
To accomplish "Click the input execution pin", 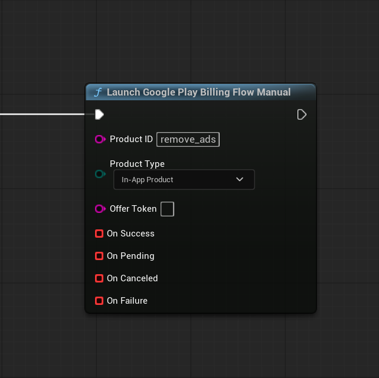I will click(99, 114).
